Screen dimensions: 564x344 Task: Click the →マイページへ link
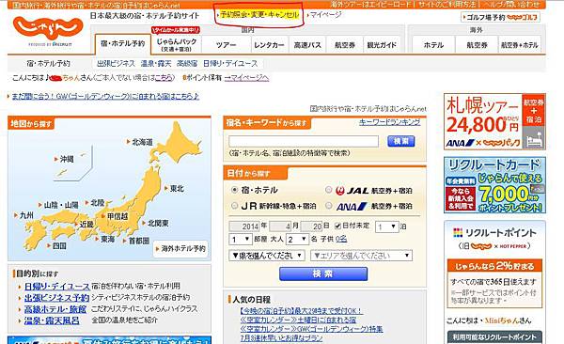click(246, 78)
